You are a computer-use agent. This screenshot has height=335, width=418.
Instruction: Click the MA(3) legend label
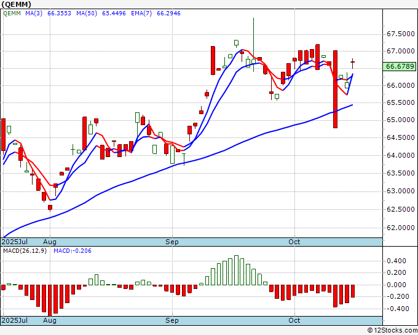click(34, 13)
